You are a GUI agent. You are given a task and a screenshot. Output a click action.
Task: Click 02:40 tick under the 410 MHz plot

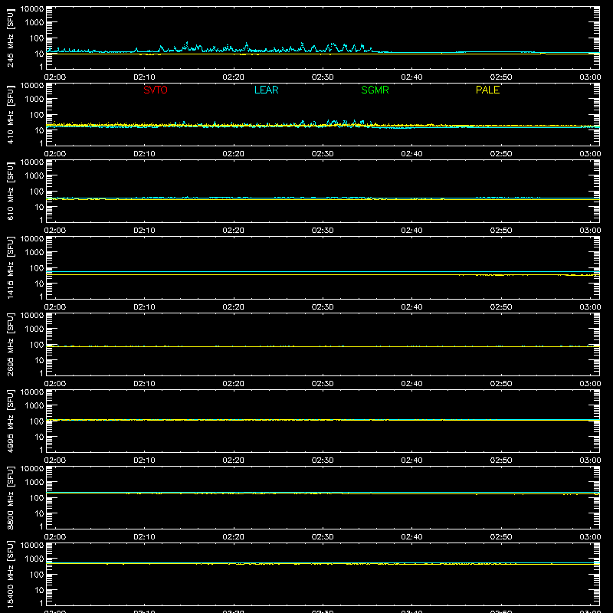411,154
